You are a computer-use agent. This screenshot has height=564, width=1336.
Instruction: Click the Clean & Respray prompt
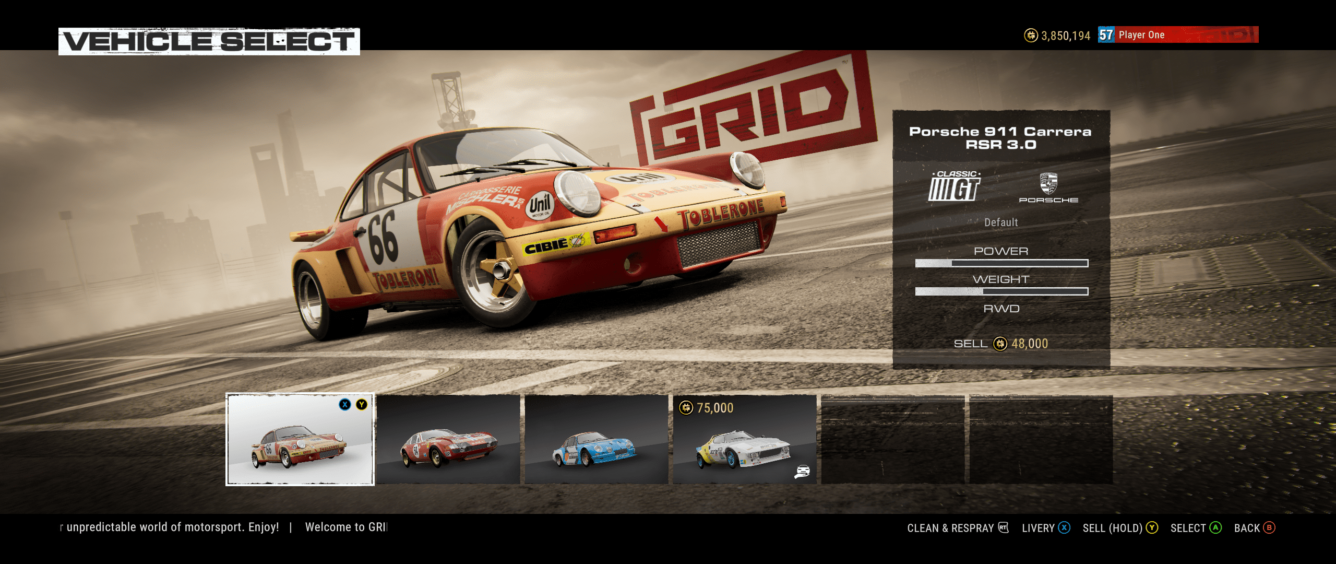click(957, 528)
